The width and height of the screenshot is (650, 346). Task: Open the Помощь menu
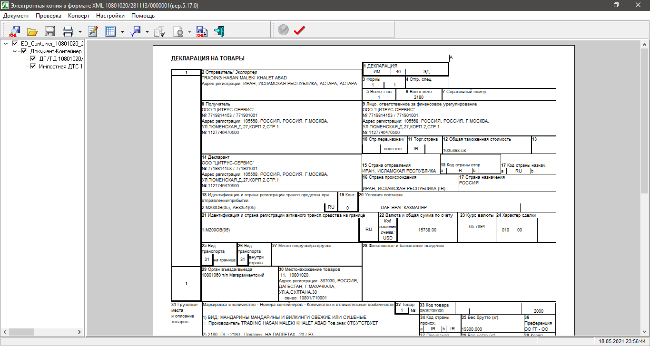[x=143, y=15]
